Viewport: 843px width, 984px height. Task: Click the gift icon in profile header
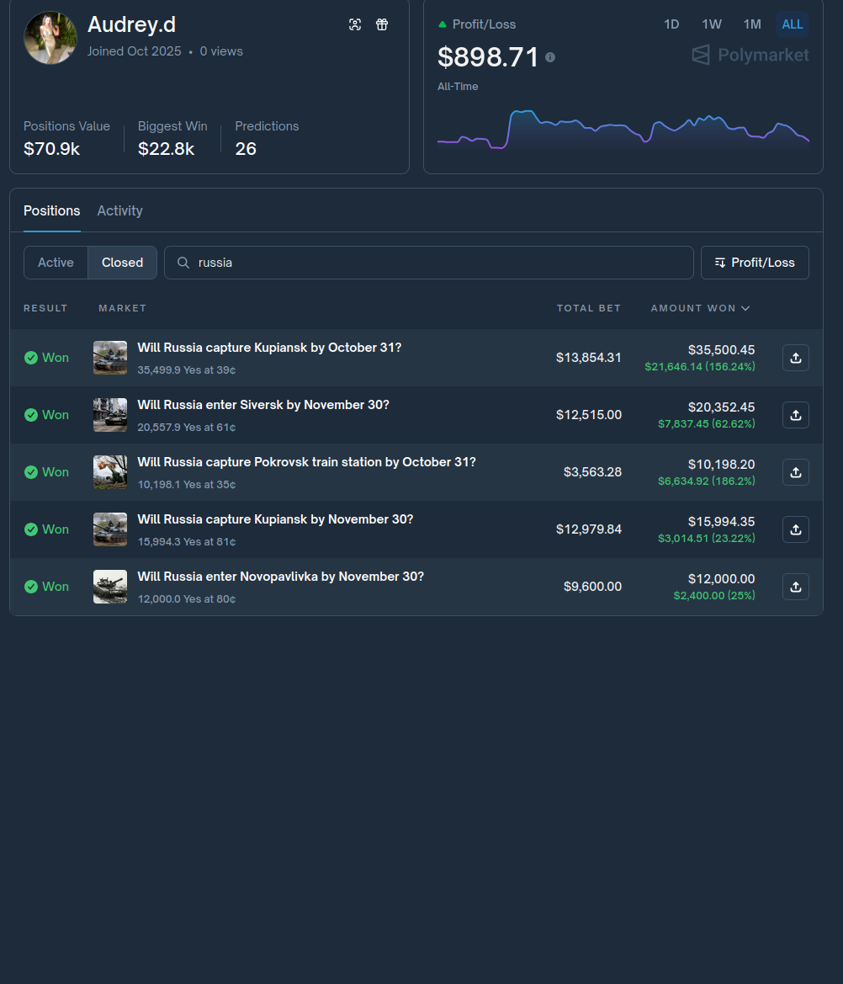382,24
